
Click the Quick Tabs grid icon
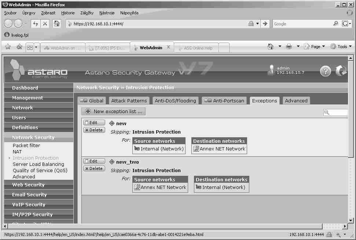(30, 47)
